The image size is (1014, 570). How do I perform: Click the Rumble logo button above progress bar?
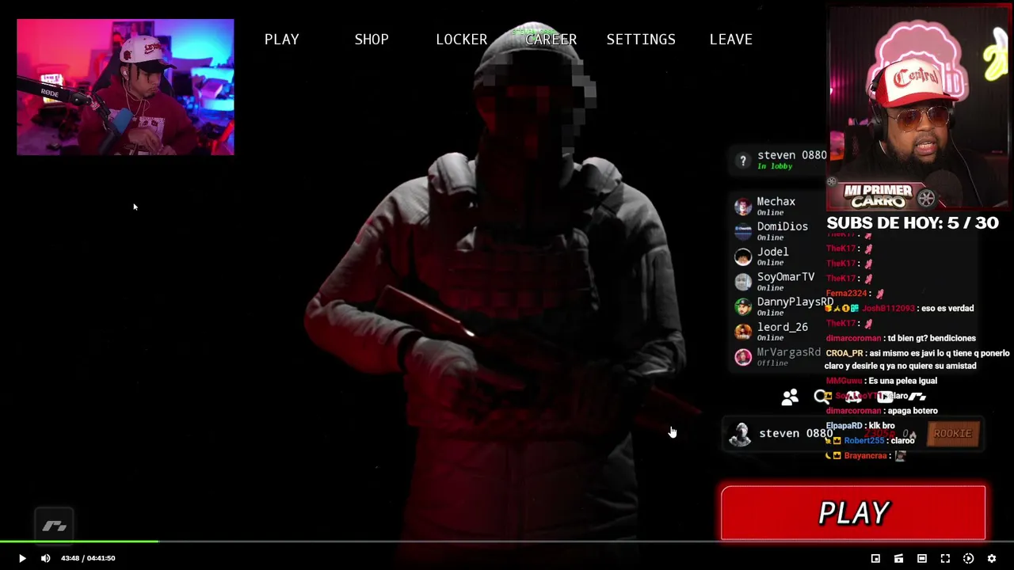[54, 526]
